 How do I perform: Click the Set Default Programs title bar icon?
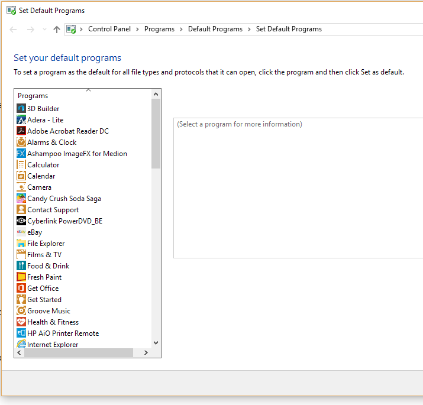(11, 11)
